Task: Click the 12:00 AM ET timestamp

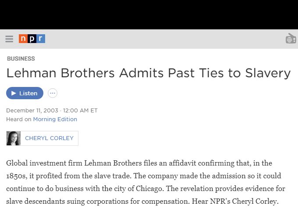Action: [80, 111]
